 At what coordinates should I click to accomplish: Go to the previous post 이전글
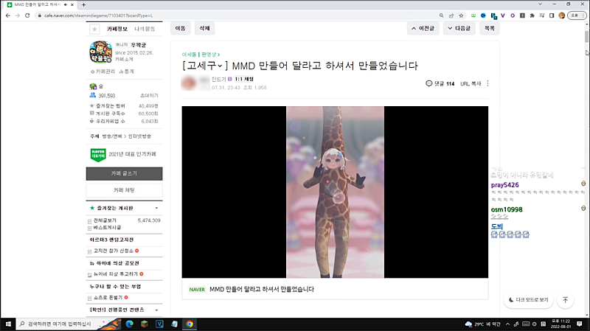coord(423,28)
